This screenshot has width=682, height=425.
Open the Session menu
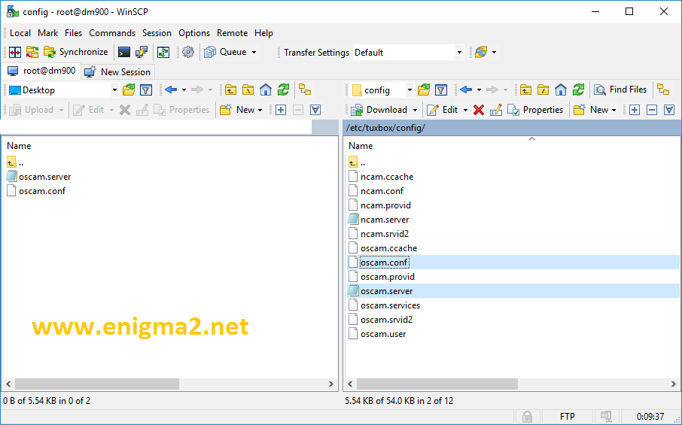pos(157,33)
